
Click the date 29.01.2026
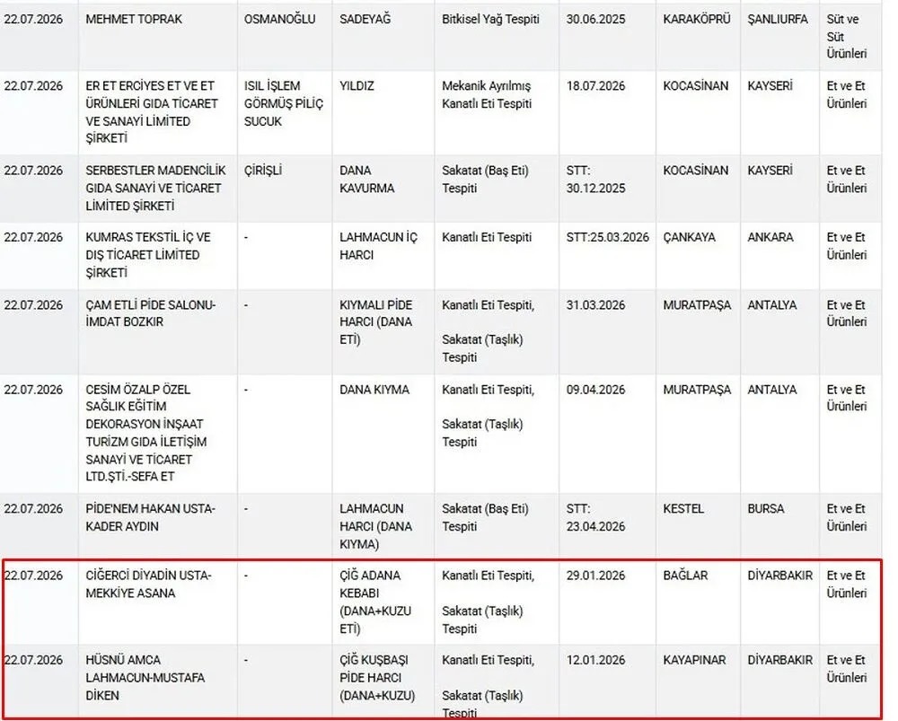click(595, 576)
